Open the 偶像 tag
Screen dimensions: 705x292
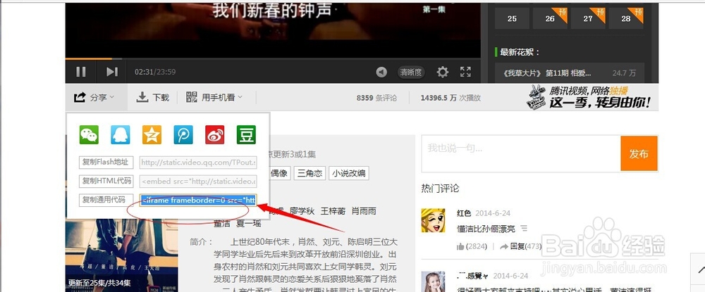tap(279, 173)
